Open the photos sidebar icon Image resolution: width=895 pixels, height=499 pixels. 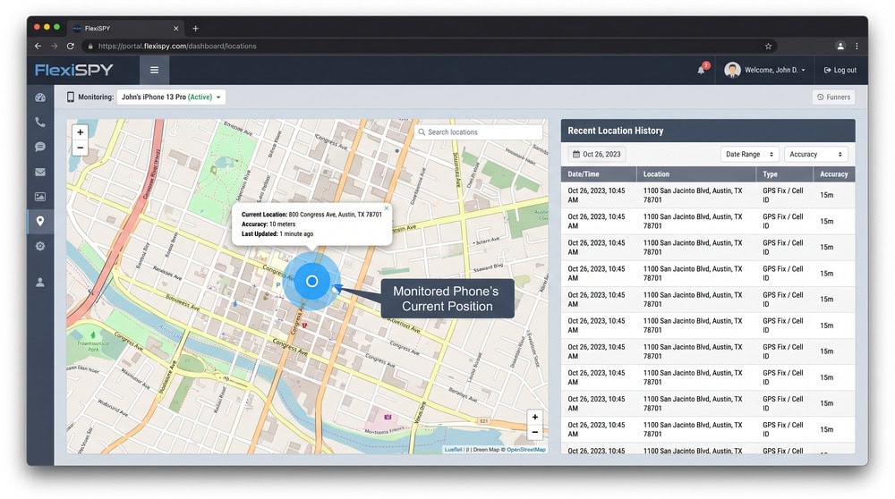[x=40, y=197]
